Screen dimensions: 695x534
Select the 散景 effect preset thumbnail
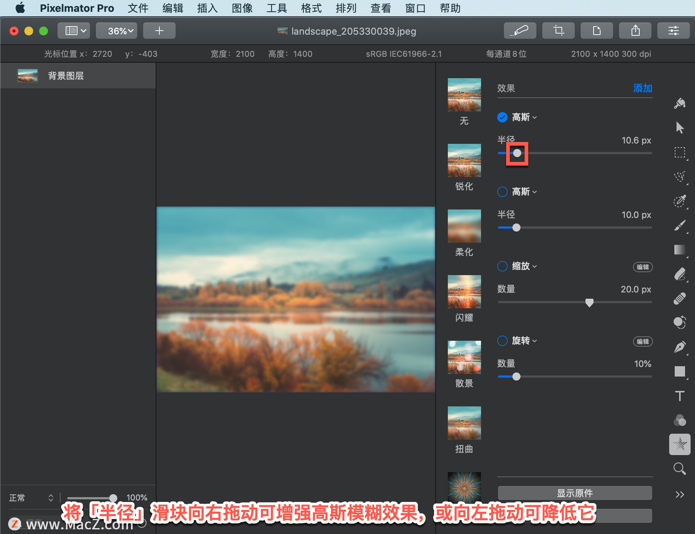pyautogui.click(x=464, y=357)
